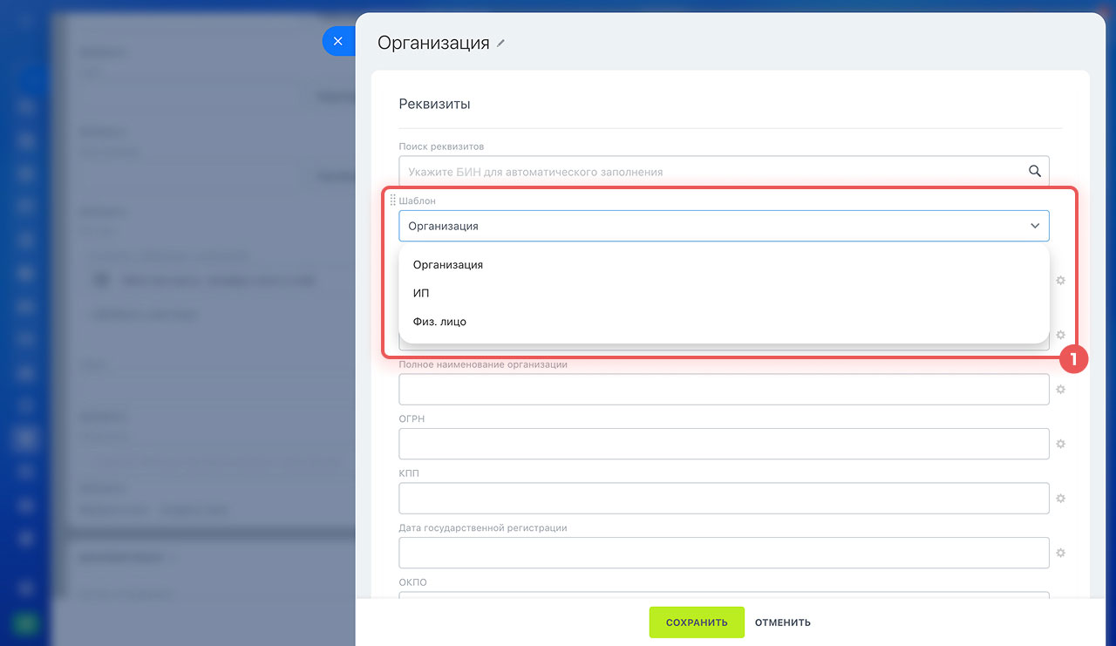Click the topmost gear icon beside the dropdown list
The width and height of the screenshot is (1116, 646).
pos(1061,281)
